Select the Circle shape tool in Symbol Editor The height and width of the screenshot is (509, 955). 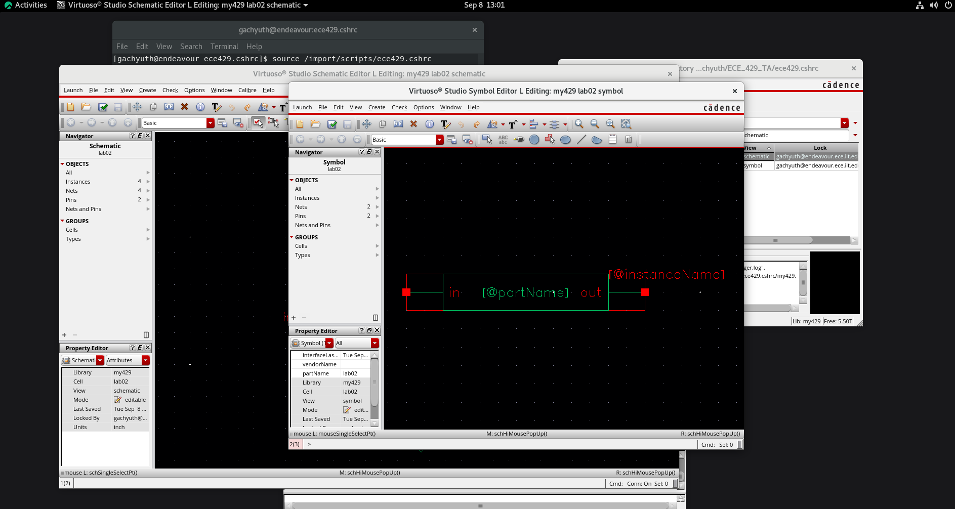[x=534, y=140]
